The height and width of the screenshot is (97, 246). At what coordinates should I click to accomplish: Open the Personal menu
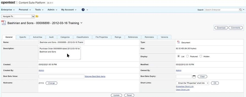click(x=25, y=10)
